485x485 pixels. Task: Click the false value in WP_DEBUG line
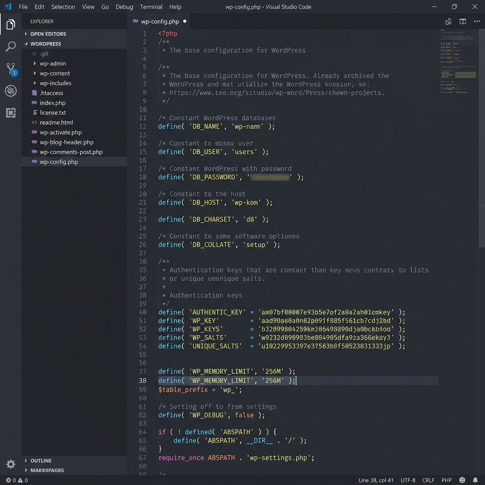244,415
